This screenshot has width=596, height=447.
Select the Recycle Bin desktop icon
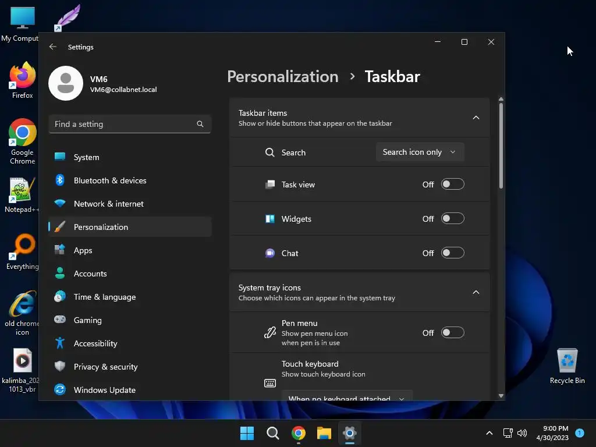click(x=567, y=367)
